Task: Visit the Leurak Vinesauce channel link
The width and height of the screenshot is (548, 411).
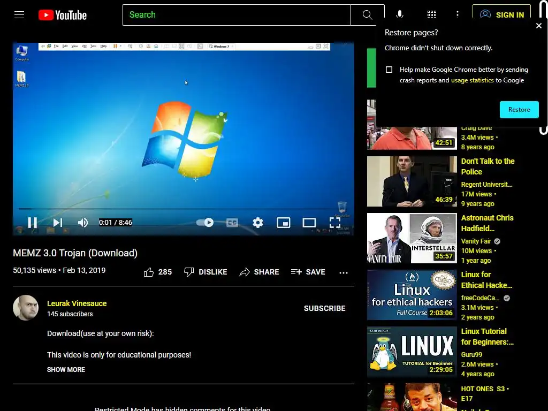Action: click(x=77, y=303)
